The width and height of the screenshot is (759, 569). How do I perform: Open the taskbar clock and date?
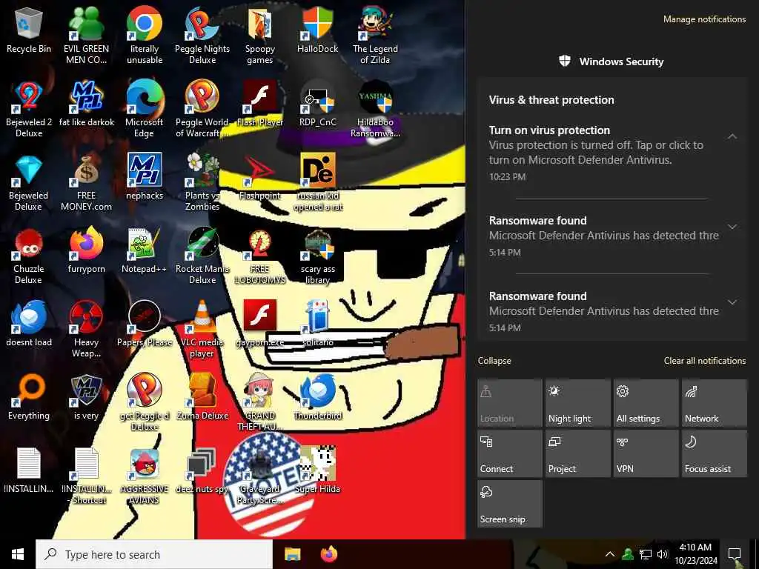pos(695,554)
